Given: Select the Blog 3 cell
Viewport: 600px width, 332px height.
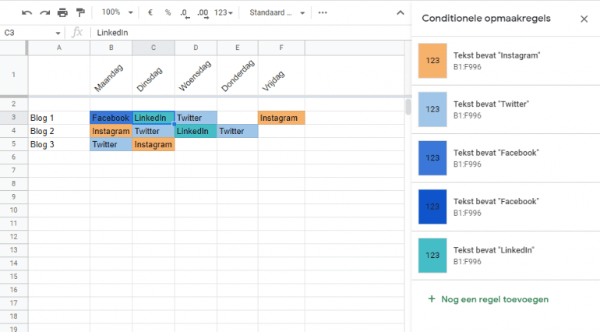Looking at the screenshot, I should 59,144.
